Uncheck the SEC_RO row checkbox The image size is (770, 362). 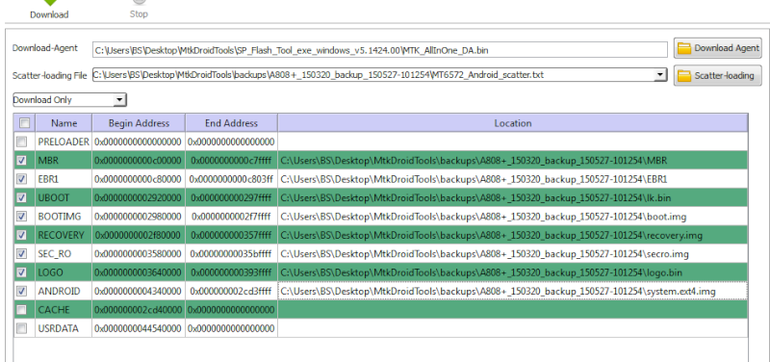(x=21, y=254)
